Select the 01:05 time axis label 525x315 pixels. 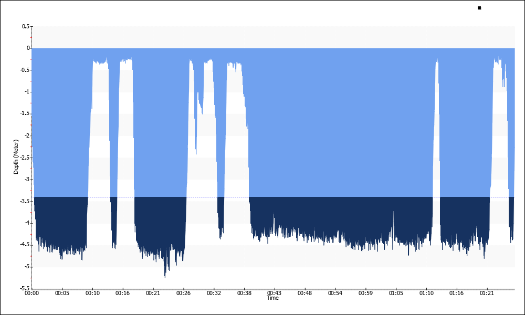tap(396, 293)
